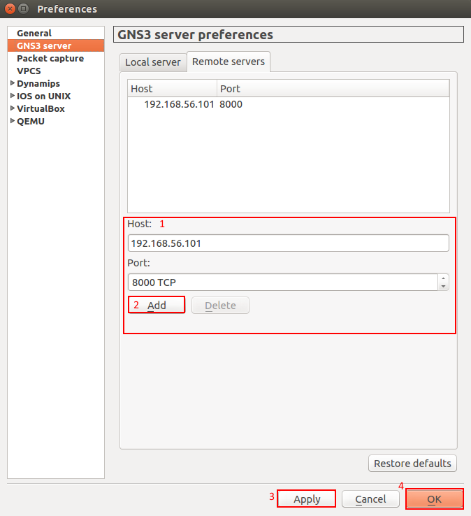Select port 8000 cell in server list
The width and height of the screenshot is (471, 516).
pyautogui.click(x=231, y=104)
